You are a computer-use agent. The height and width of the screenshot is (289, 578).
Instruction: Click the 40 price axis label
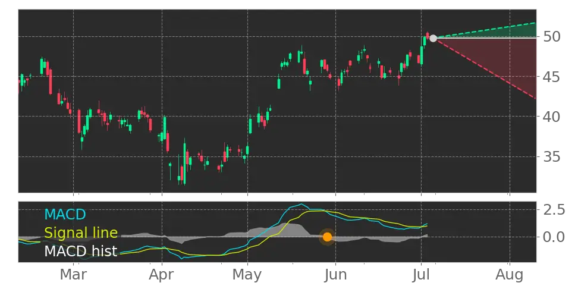click(552, 117)
